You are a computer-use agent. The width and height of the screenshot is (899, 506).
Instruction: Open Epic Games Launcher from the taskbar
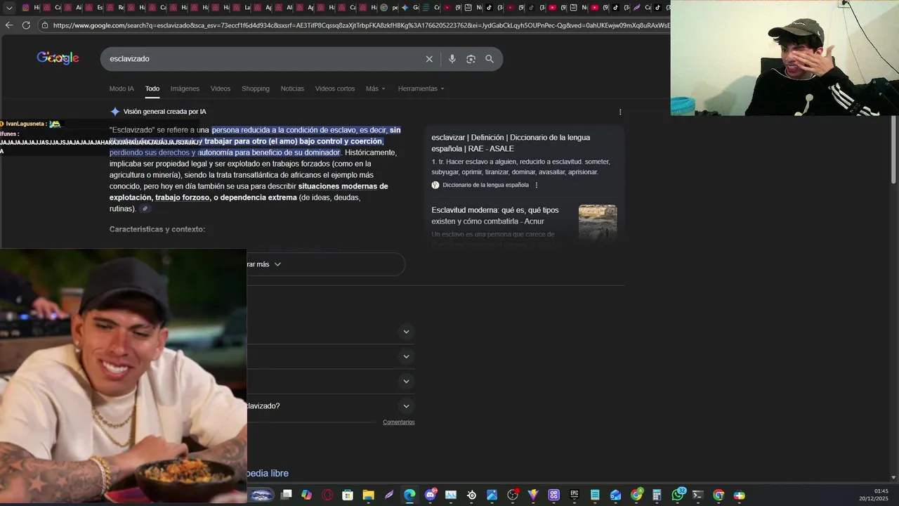point(574,495)
